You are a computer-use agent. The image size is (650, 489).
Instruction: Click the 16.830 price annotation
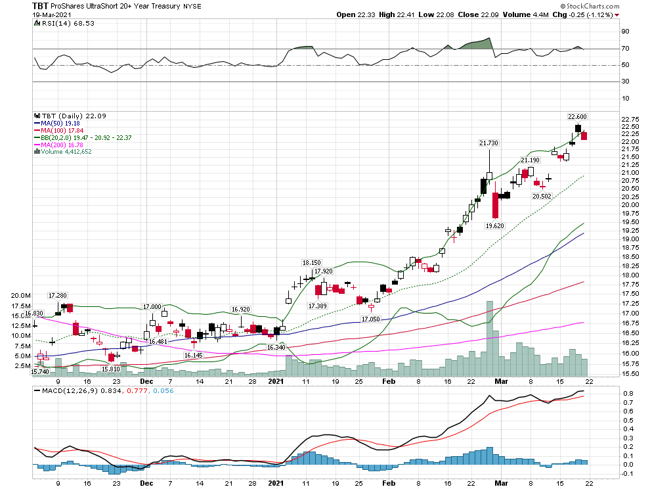34,314
